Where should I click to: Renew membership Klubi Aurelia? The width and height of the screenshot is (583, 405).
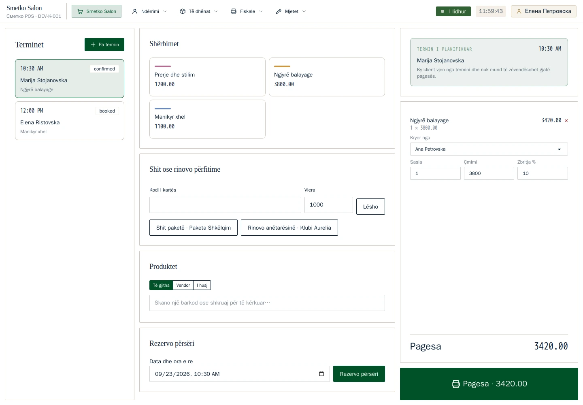point(289,228)
